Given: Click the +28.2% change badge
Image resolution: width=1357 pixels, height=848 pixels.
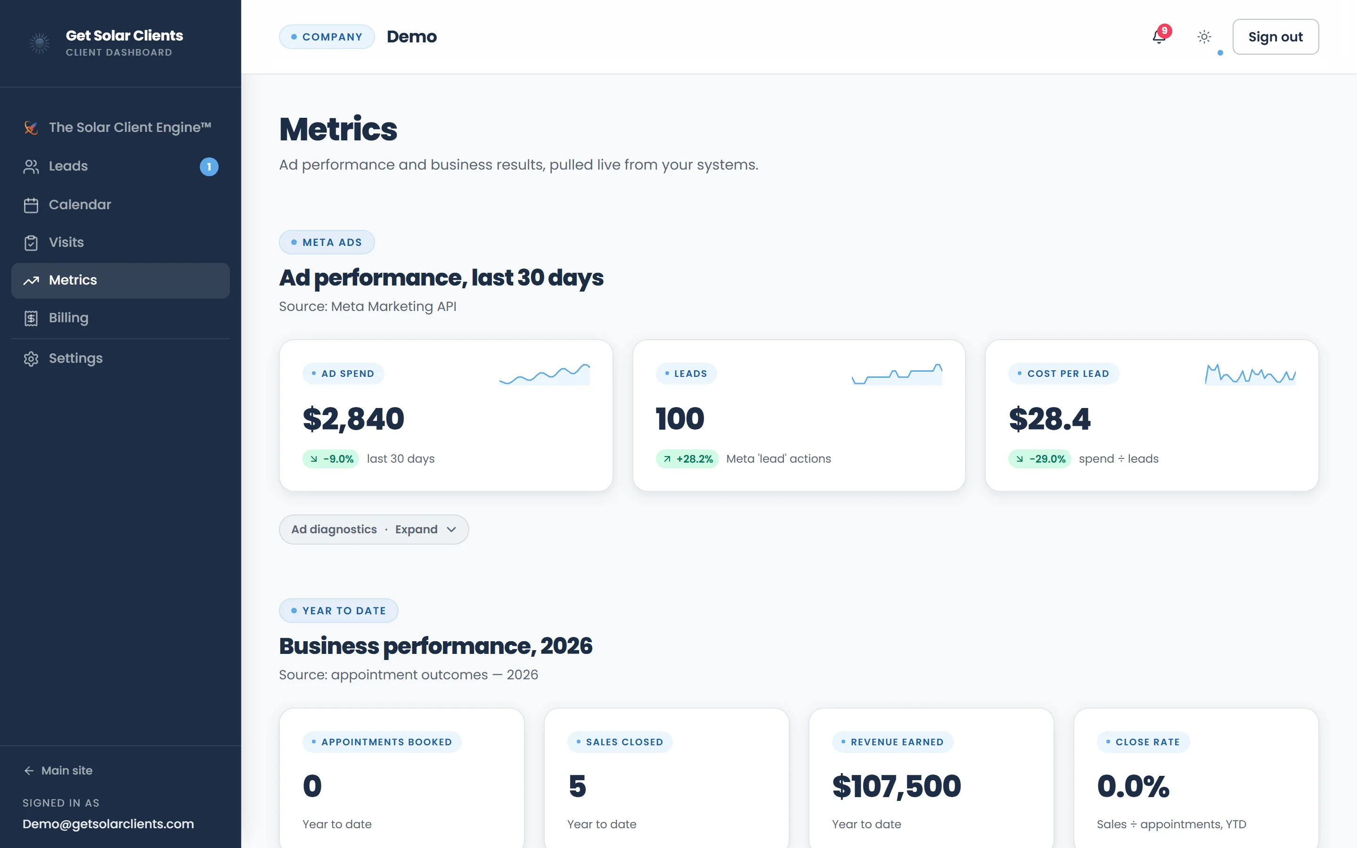Looking at the screenshot, I should [x=687, y=459].
